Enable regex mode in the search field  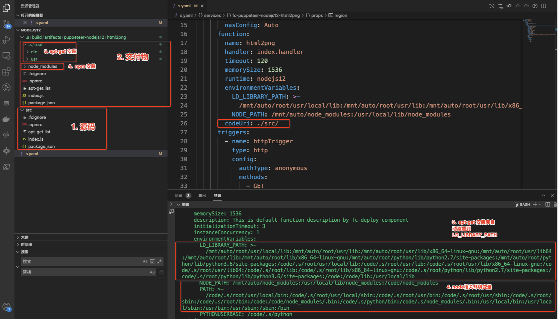159,261
